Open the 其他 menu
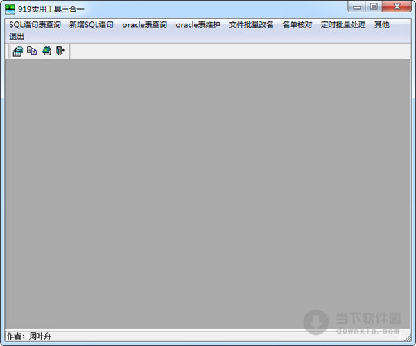The image size is (416, 346). pyautogui.click(x=382, y=25)
